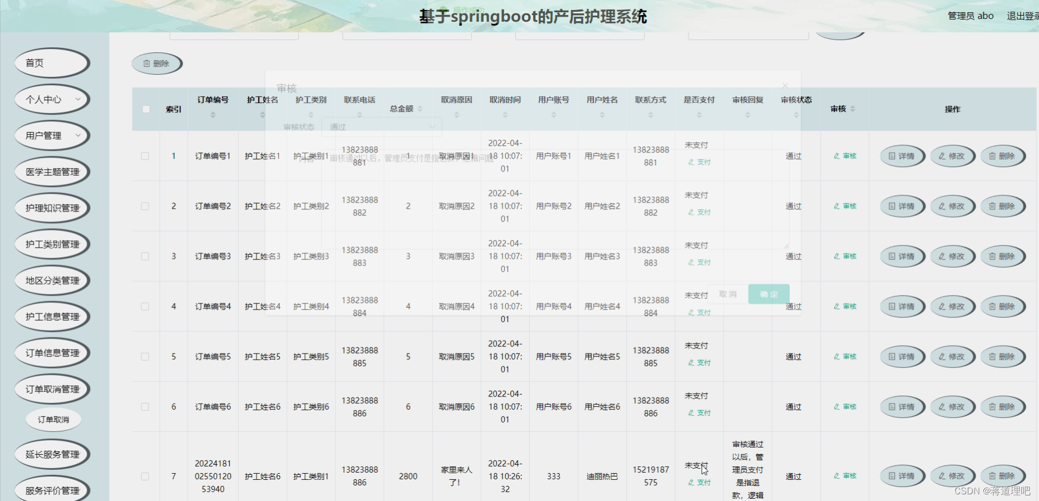Expand the 个人中心 sidebar menu
This screenshot has height=501, width=1039.
pyautogui.click(x=52, y=99)
